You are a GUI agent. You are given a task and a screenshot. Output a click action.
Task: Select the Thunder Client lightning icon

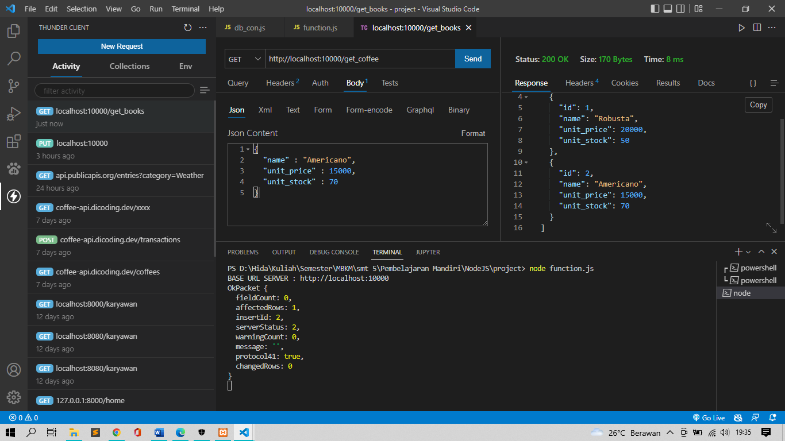pyautogui.click(x=14, y=196)
